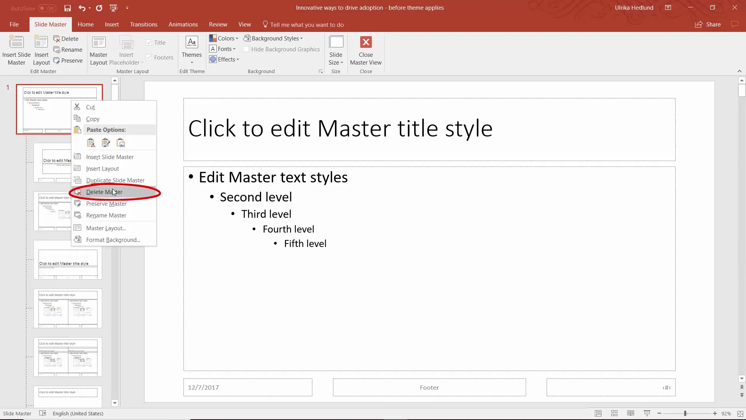Click the Undo arrow icon

[82, 8]
